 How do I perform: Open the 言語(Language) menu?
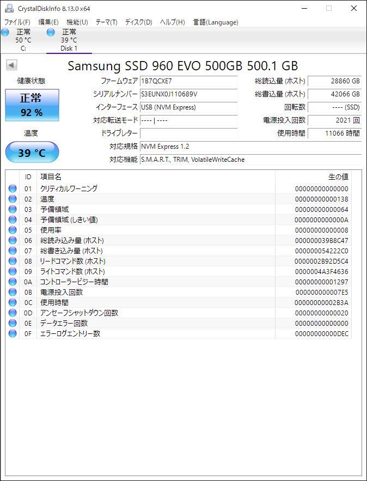click(x=216, y=22)
